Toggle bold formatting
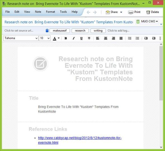 point(66,38)
